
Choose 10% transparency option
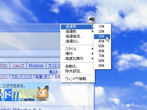point(102,27)
